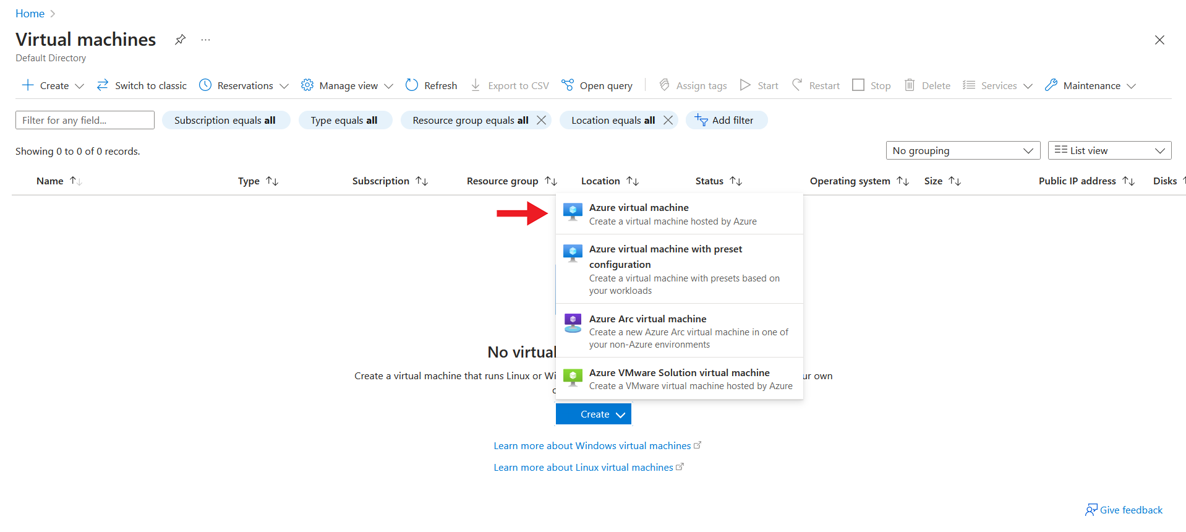Click Give feedback link

pos(1124,510)
